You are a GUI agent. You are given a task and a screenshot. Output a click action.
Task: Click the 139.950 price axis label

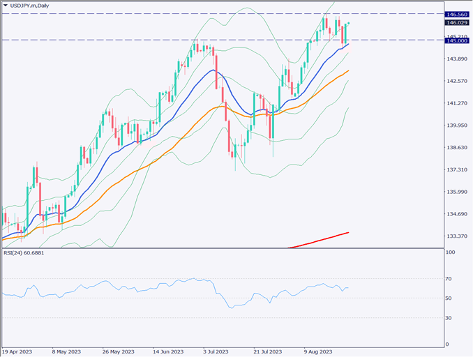point(456,126)
